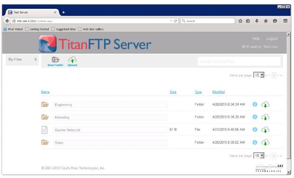Click the Test User name text
The width and height of the screenshot is (294, 178).
(271, 47)
